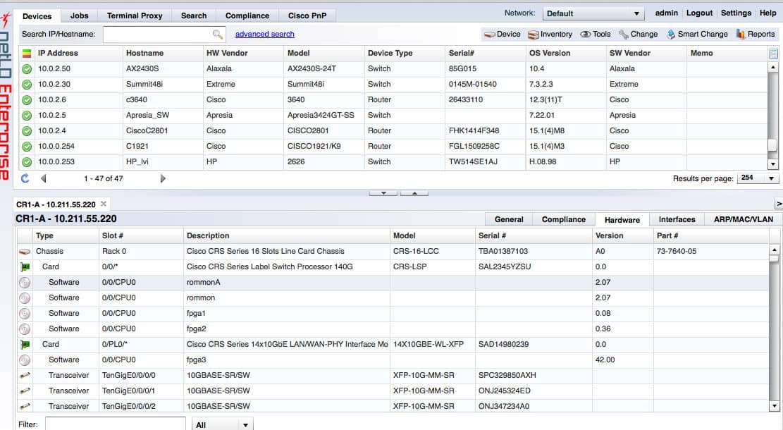
Task: Sort devices by IP Address column
Action: (x=79, y=53)
